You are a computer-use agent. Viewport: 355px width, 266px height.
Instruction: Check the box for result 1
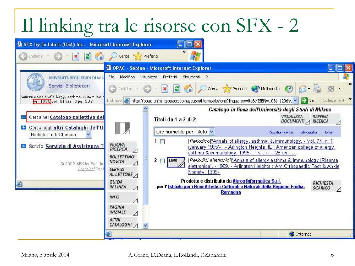click(162, 142)
